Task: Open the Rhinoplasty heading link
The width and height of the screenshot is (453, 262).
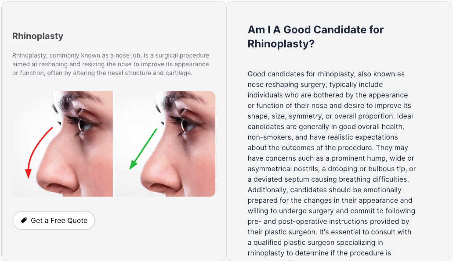Action: click(37, 36)
